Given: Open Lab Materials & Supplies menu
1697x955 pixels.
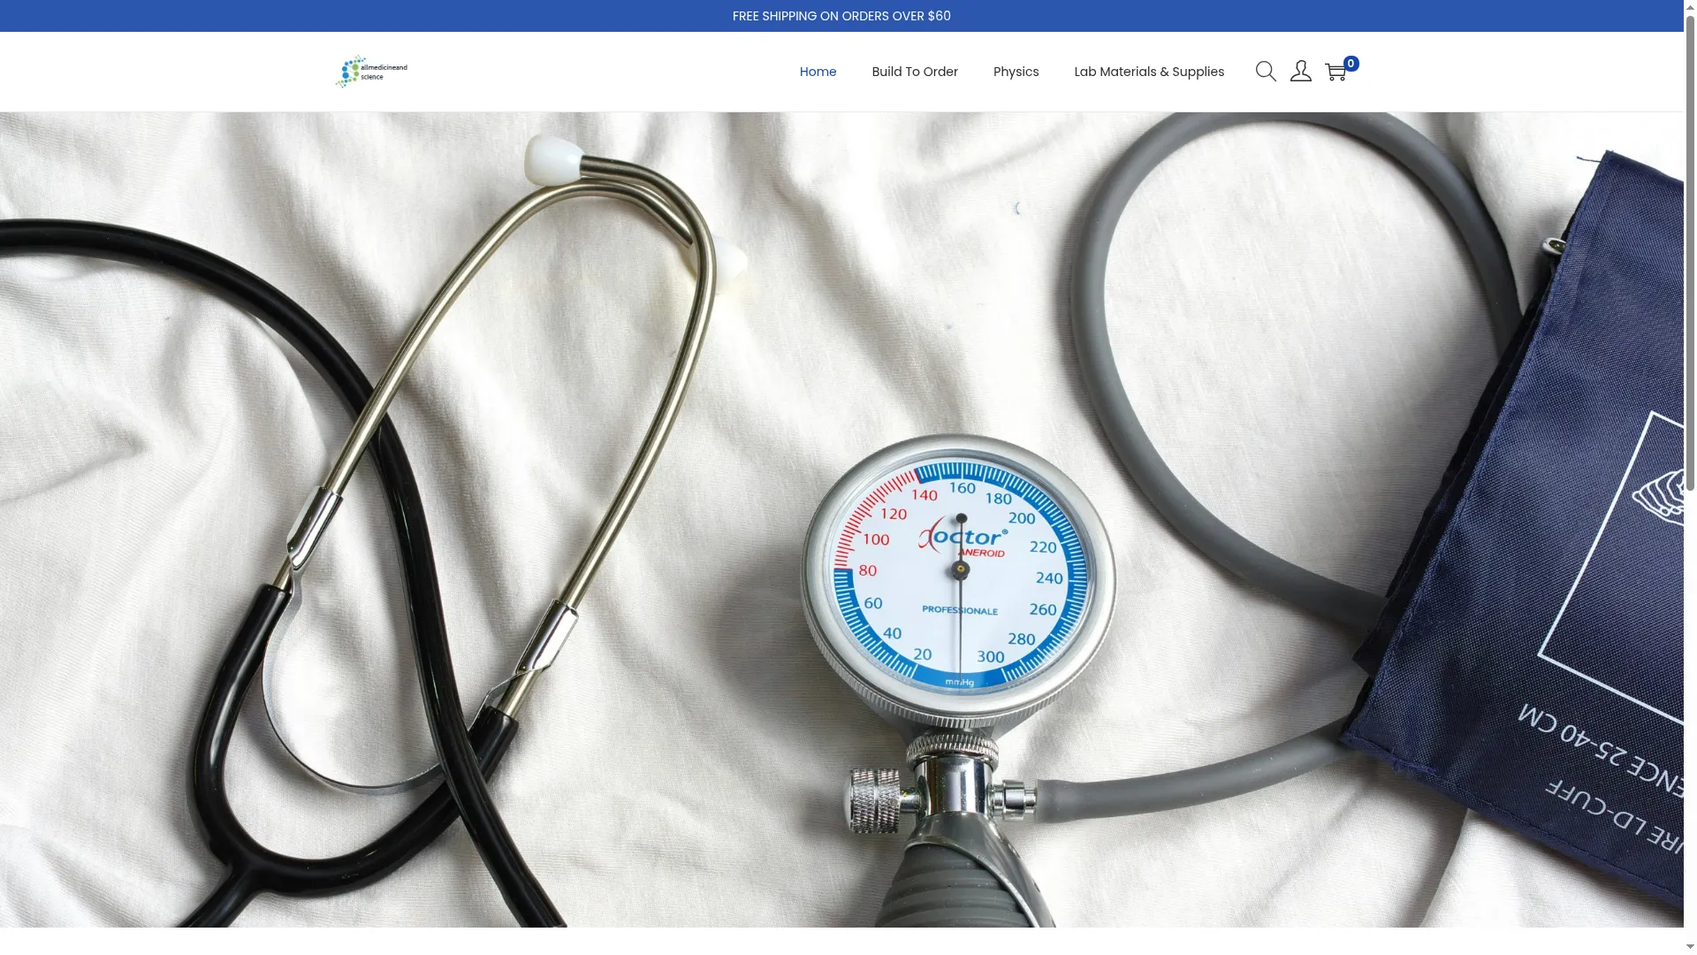Looking at the screenshot, I should pyautogui.click(x=1149, y=72).
